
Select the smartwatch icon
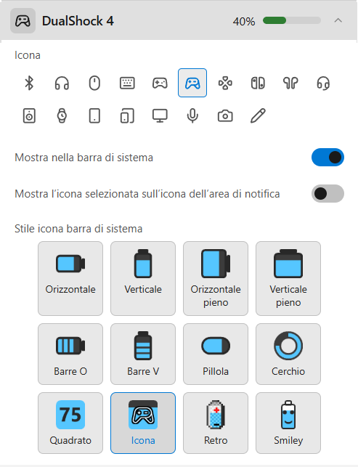click(x=62, y=116)
